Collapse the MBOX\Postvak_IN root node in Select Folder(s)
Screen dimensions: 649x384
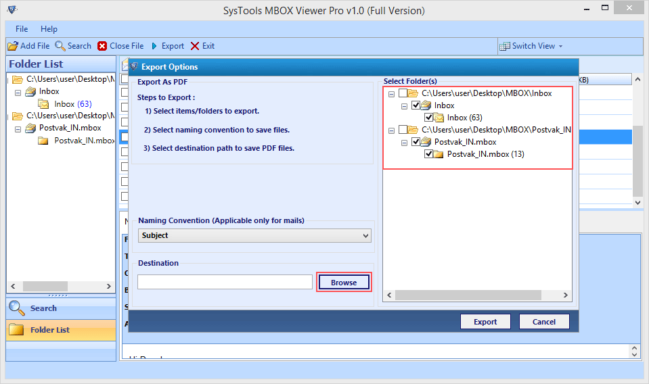point(392,130)
